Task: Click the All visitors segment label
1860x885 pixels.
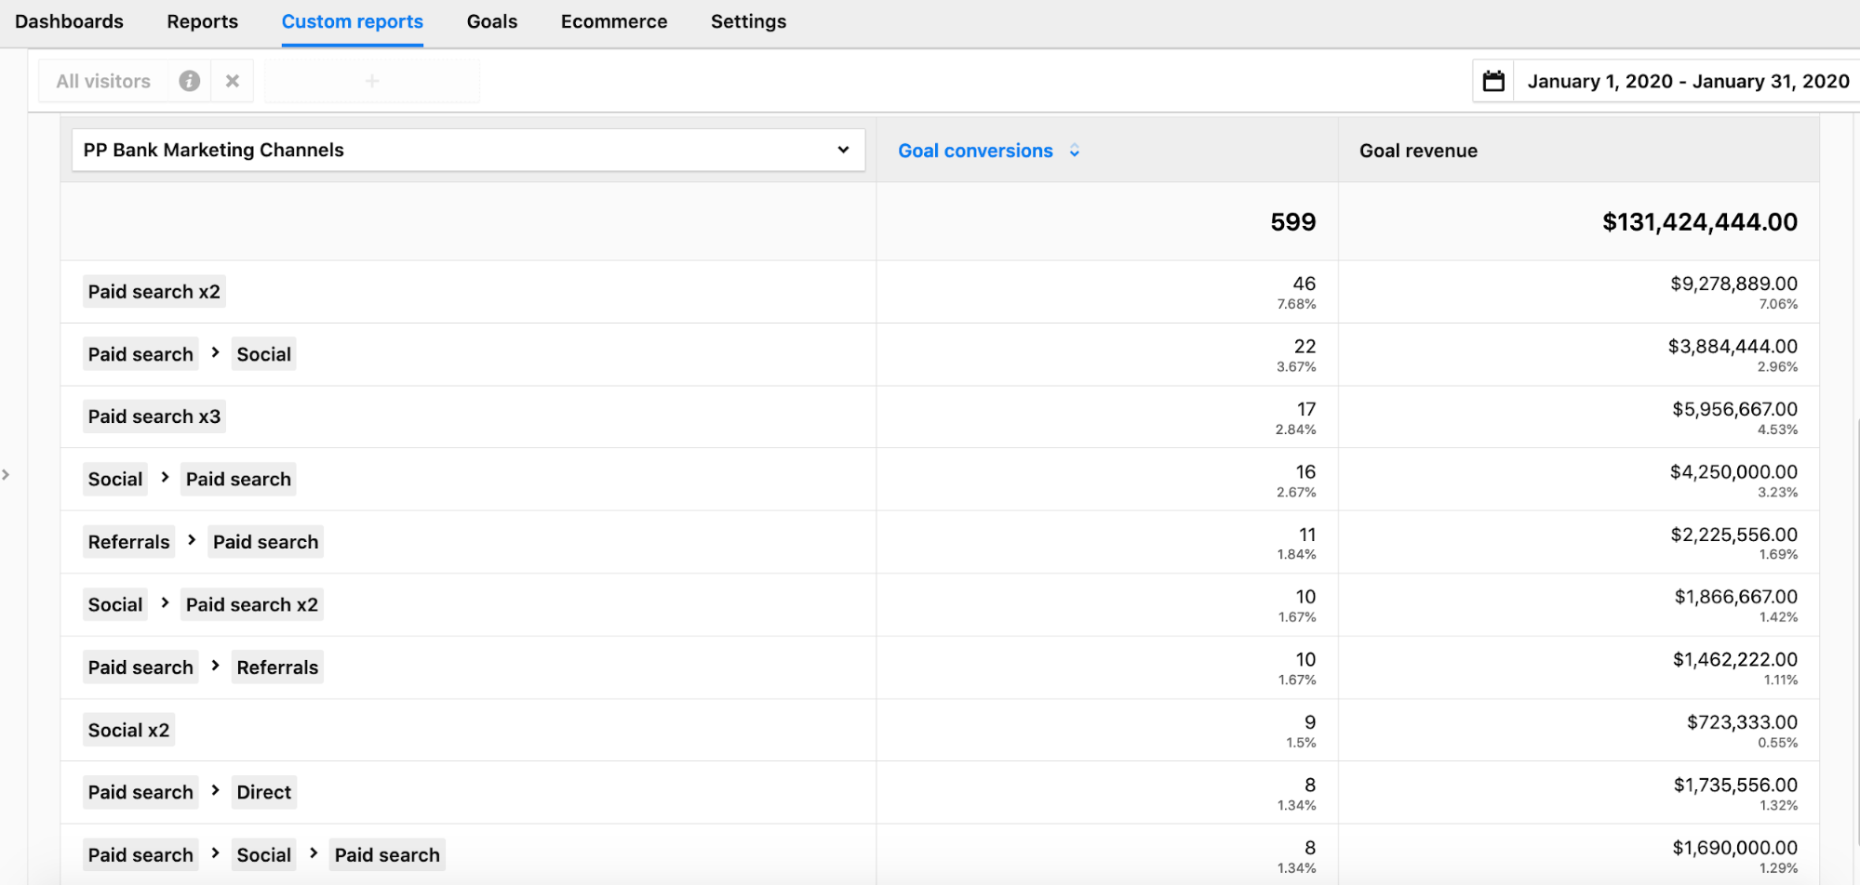Action: [x=103, y=81]
